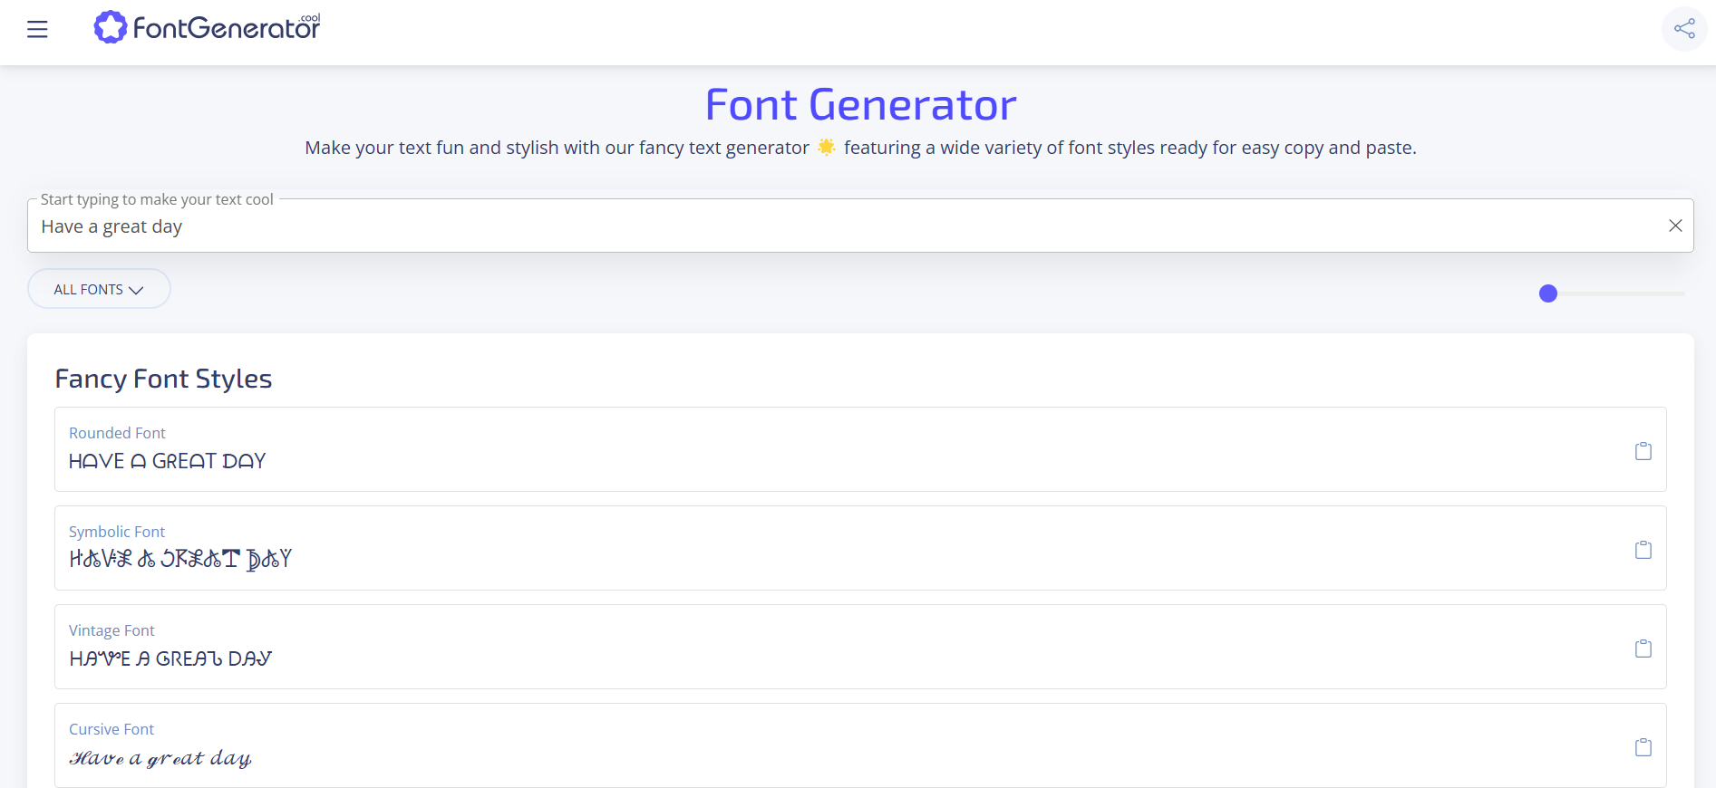The image size is (1716, 788).
Task: Click the Vintage Font label
Action: pyautogui.click(x=111, y=630)
